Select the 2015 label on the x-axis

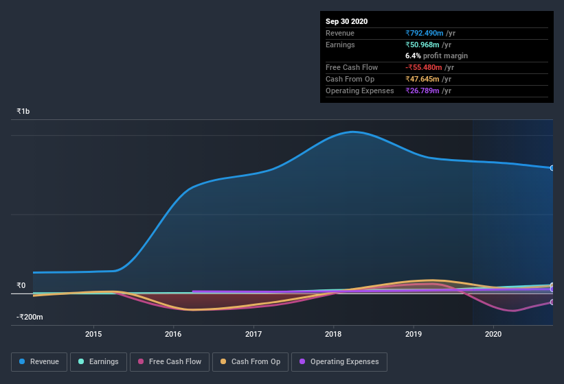click(93, 334)
